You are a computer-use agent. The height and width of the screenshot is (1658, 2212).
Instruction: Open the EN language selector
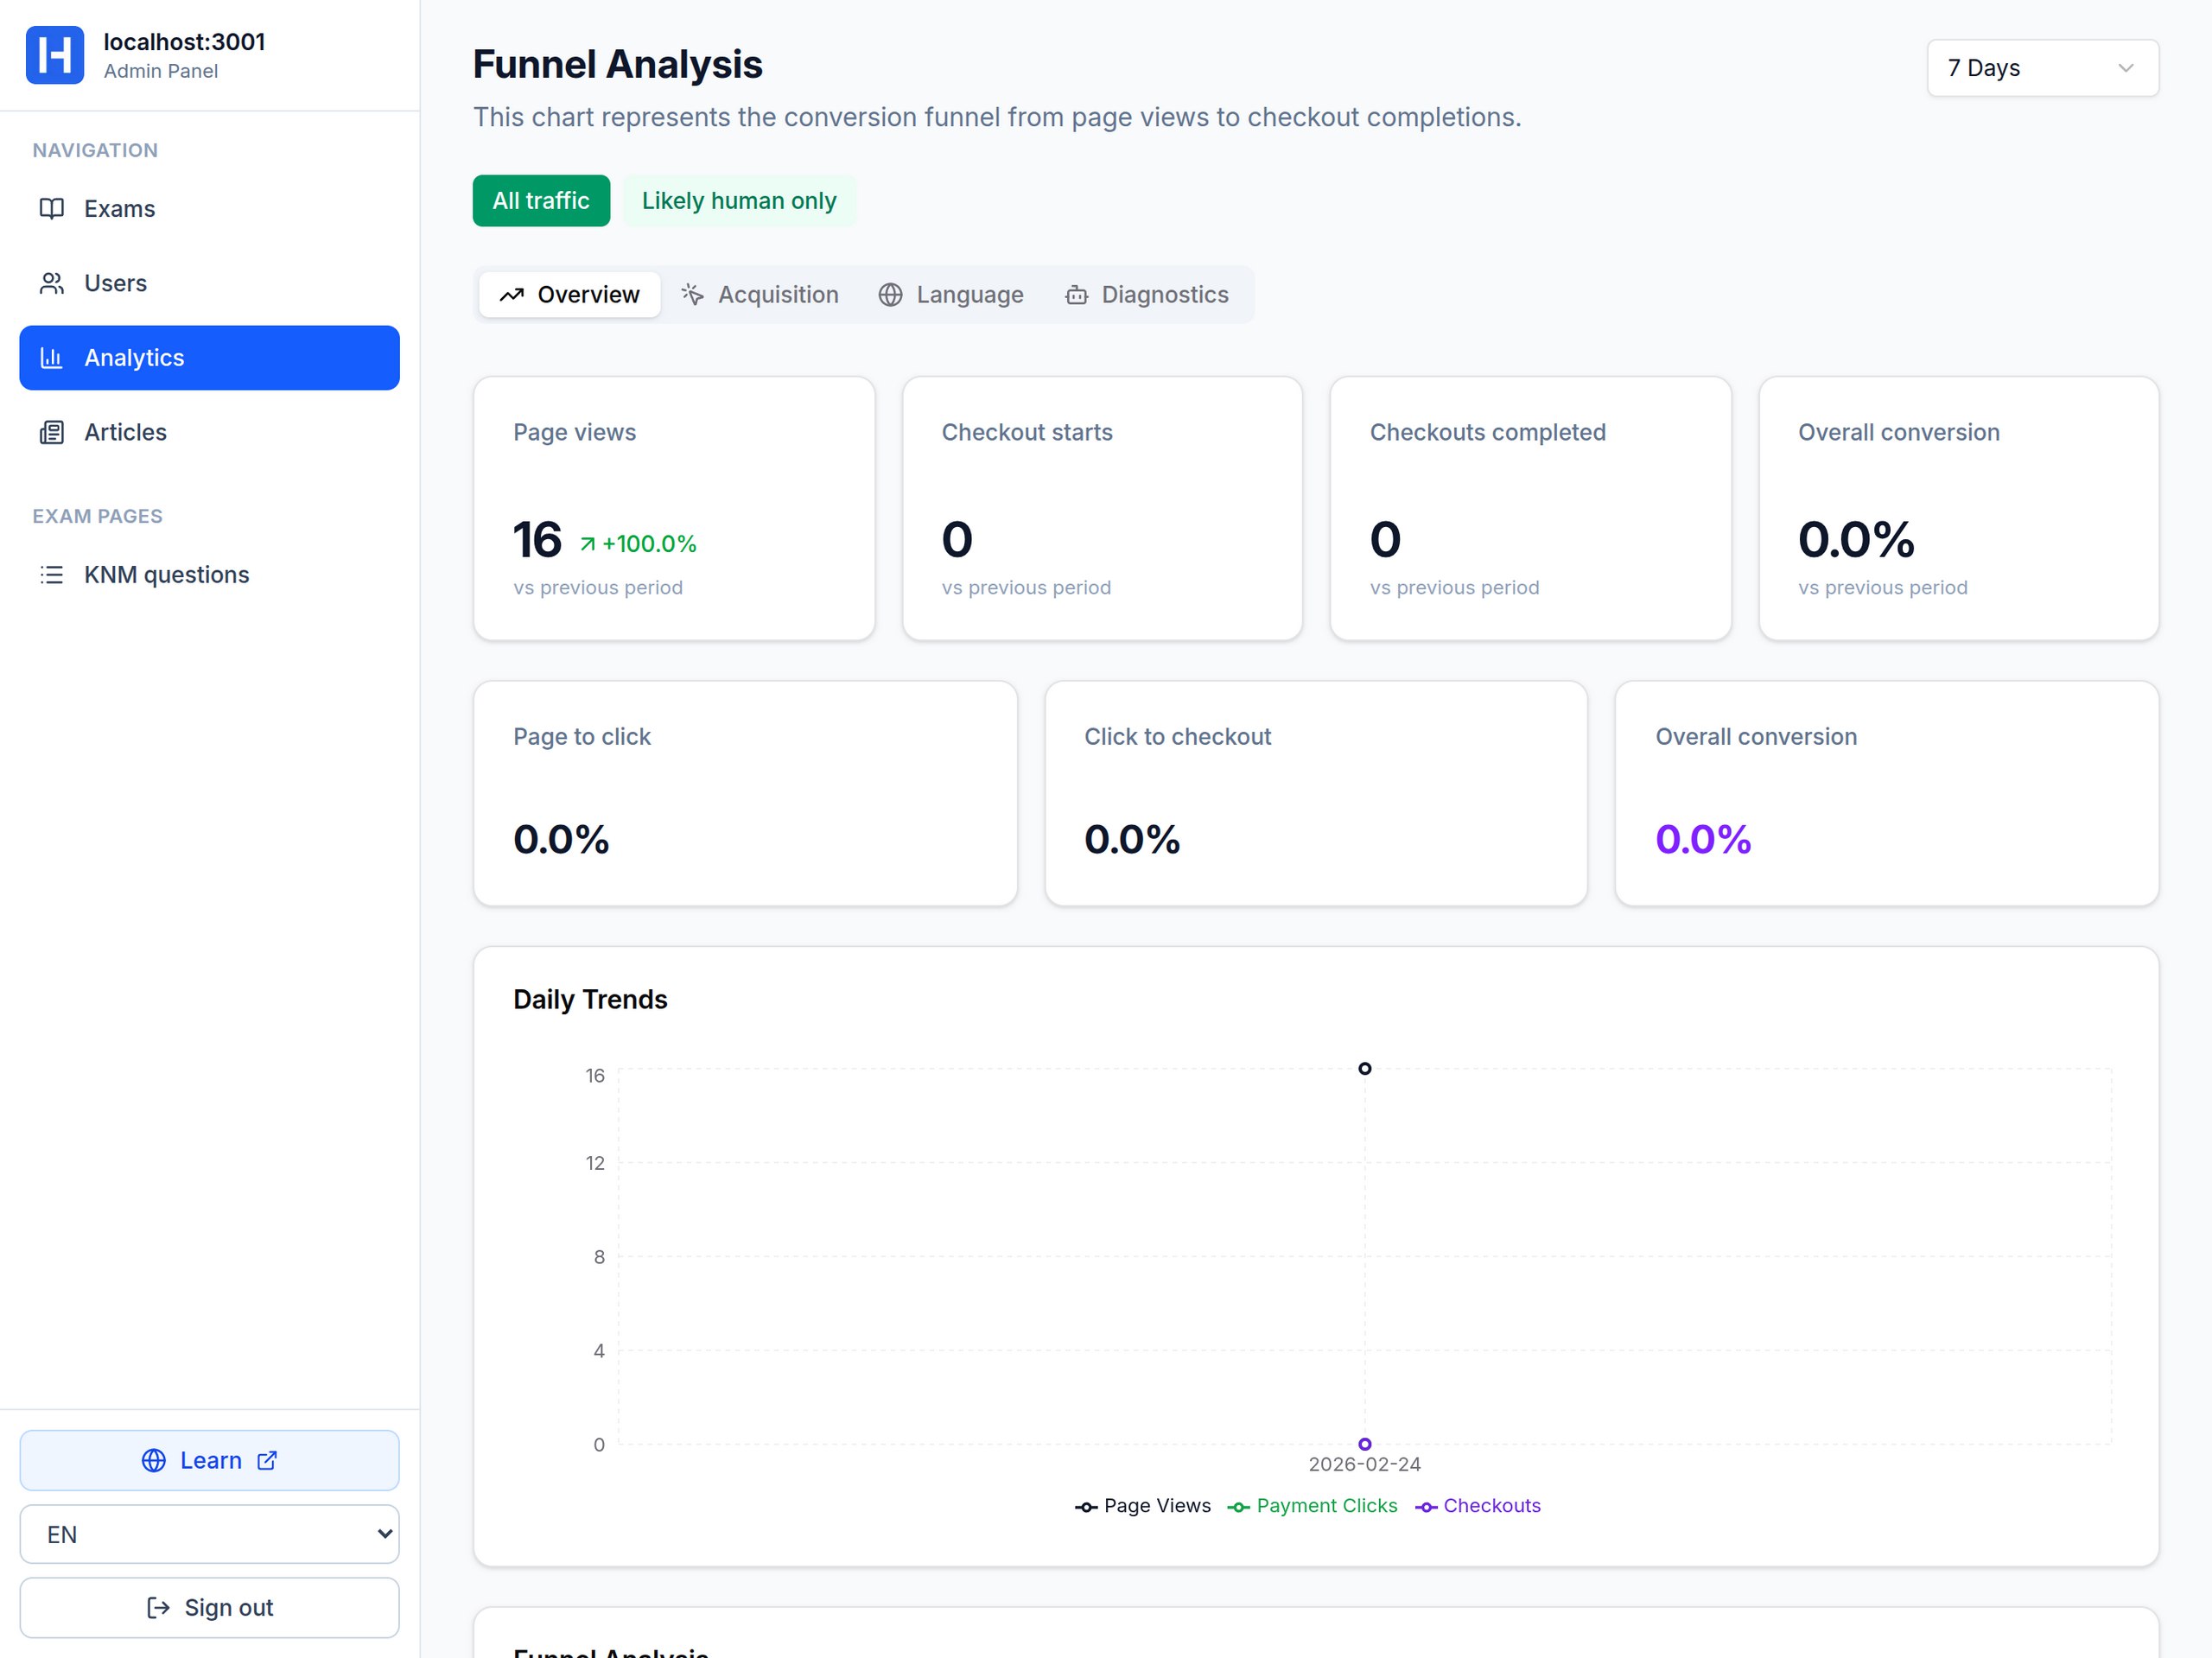[x=209, y=1534]
